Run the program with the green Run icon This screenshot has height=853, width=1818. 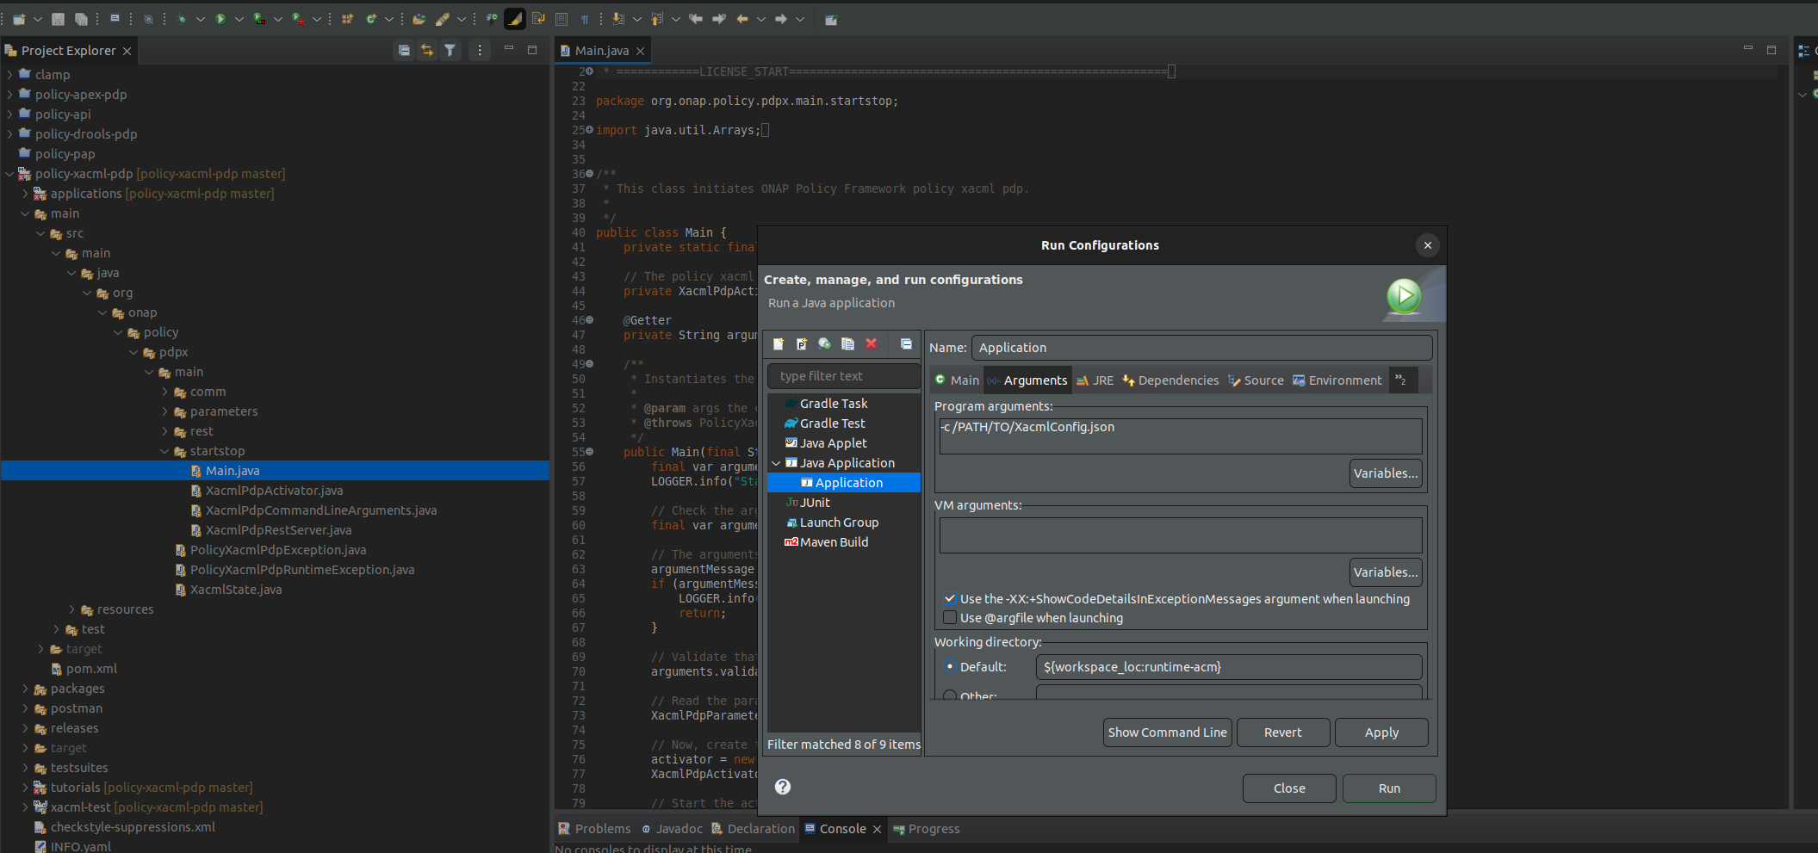pos(220,19)
